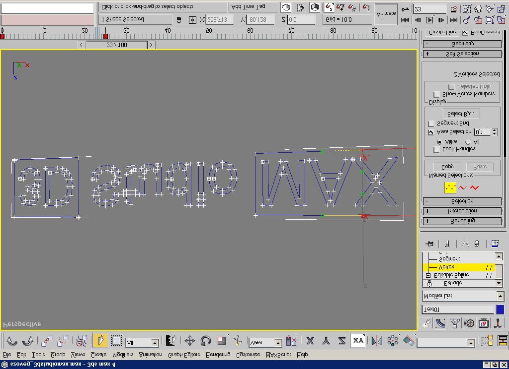
Task: Activate the highlighted Select Object arrow tool
Action: (100, 341)
